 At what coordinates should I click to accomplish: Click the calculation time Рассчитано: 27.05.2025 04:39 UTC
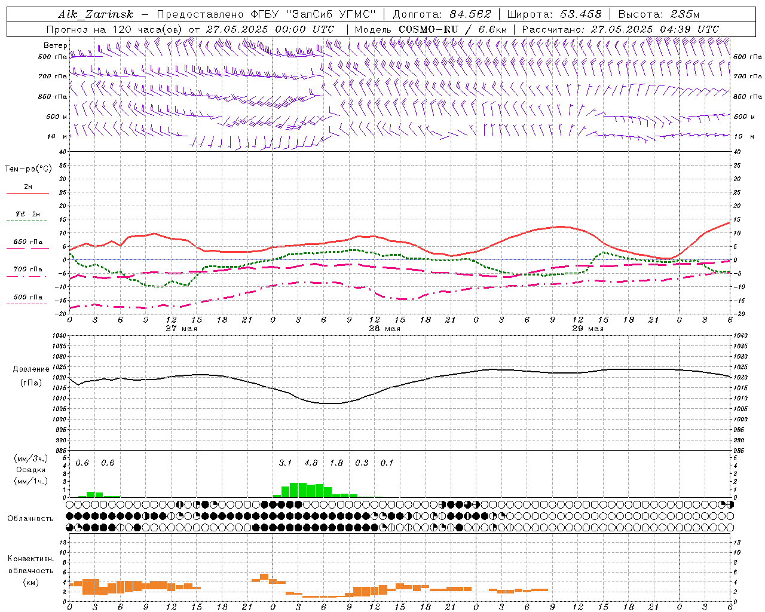pyautogui.click(x=620, y=29)
